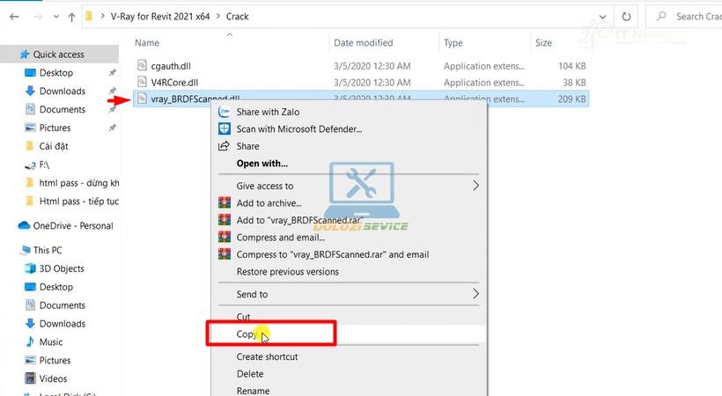Choose Open with... in context menu
This screenshot has width=722, height=396.
pyautogui.click(x=262, y=164)
